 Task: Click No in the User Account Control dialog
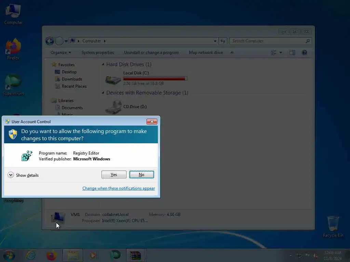[x=142, y=175]
